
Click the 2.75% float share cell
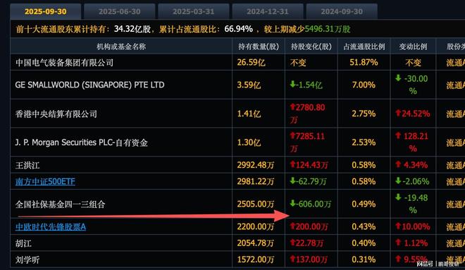(x=364, y=113)
